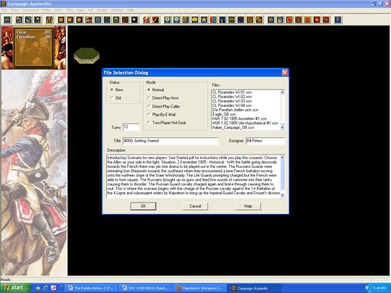
Task: Click the upward arrow formation icon
Action: [x=116, y=20]
